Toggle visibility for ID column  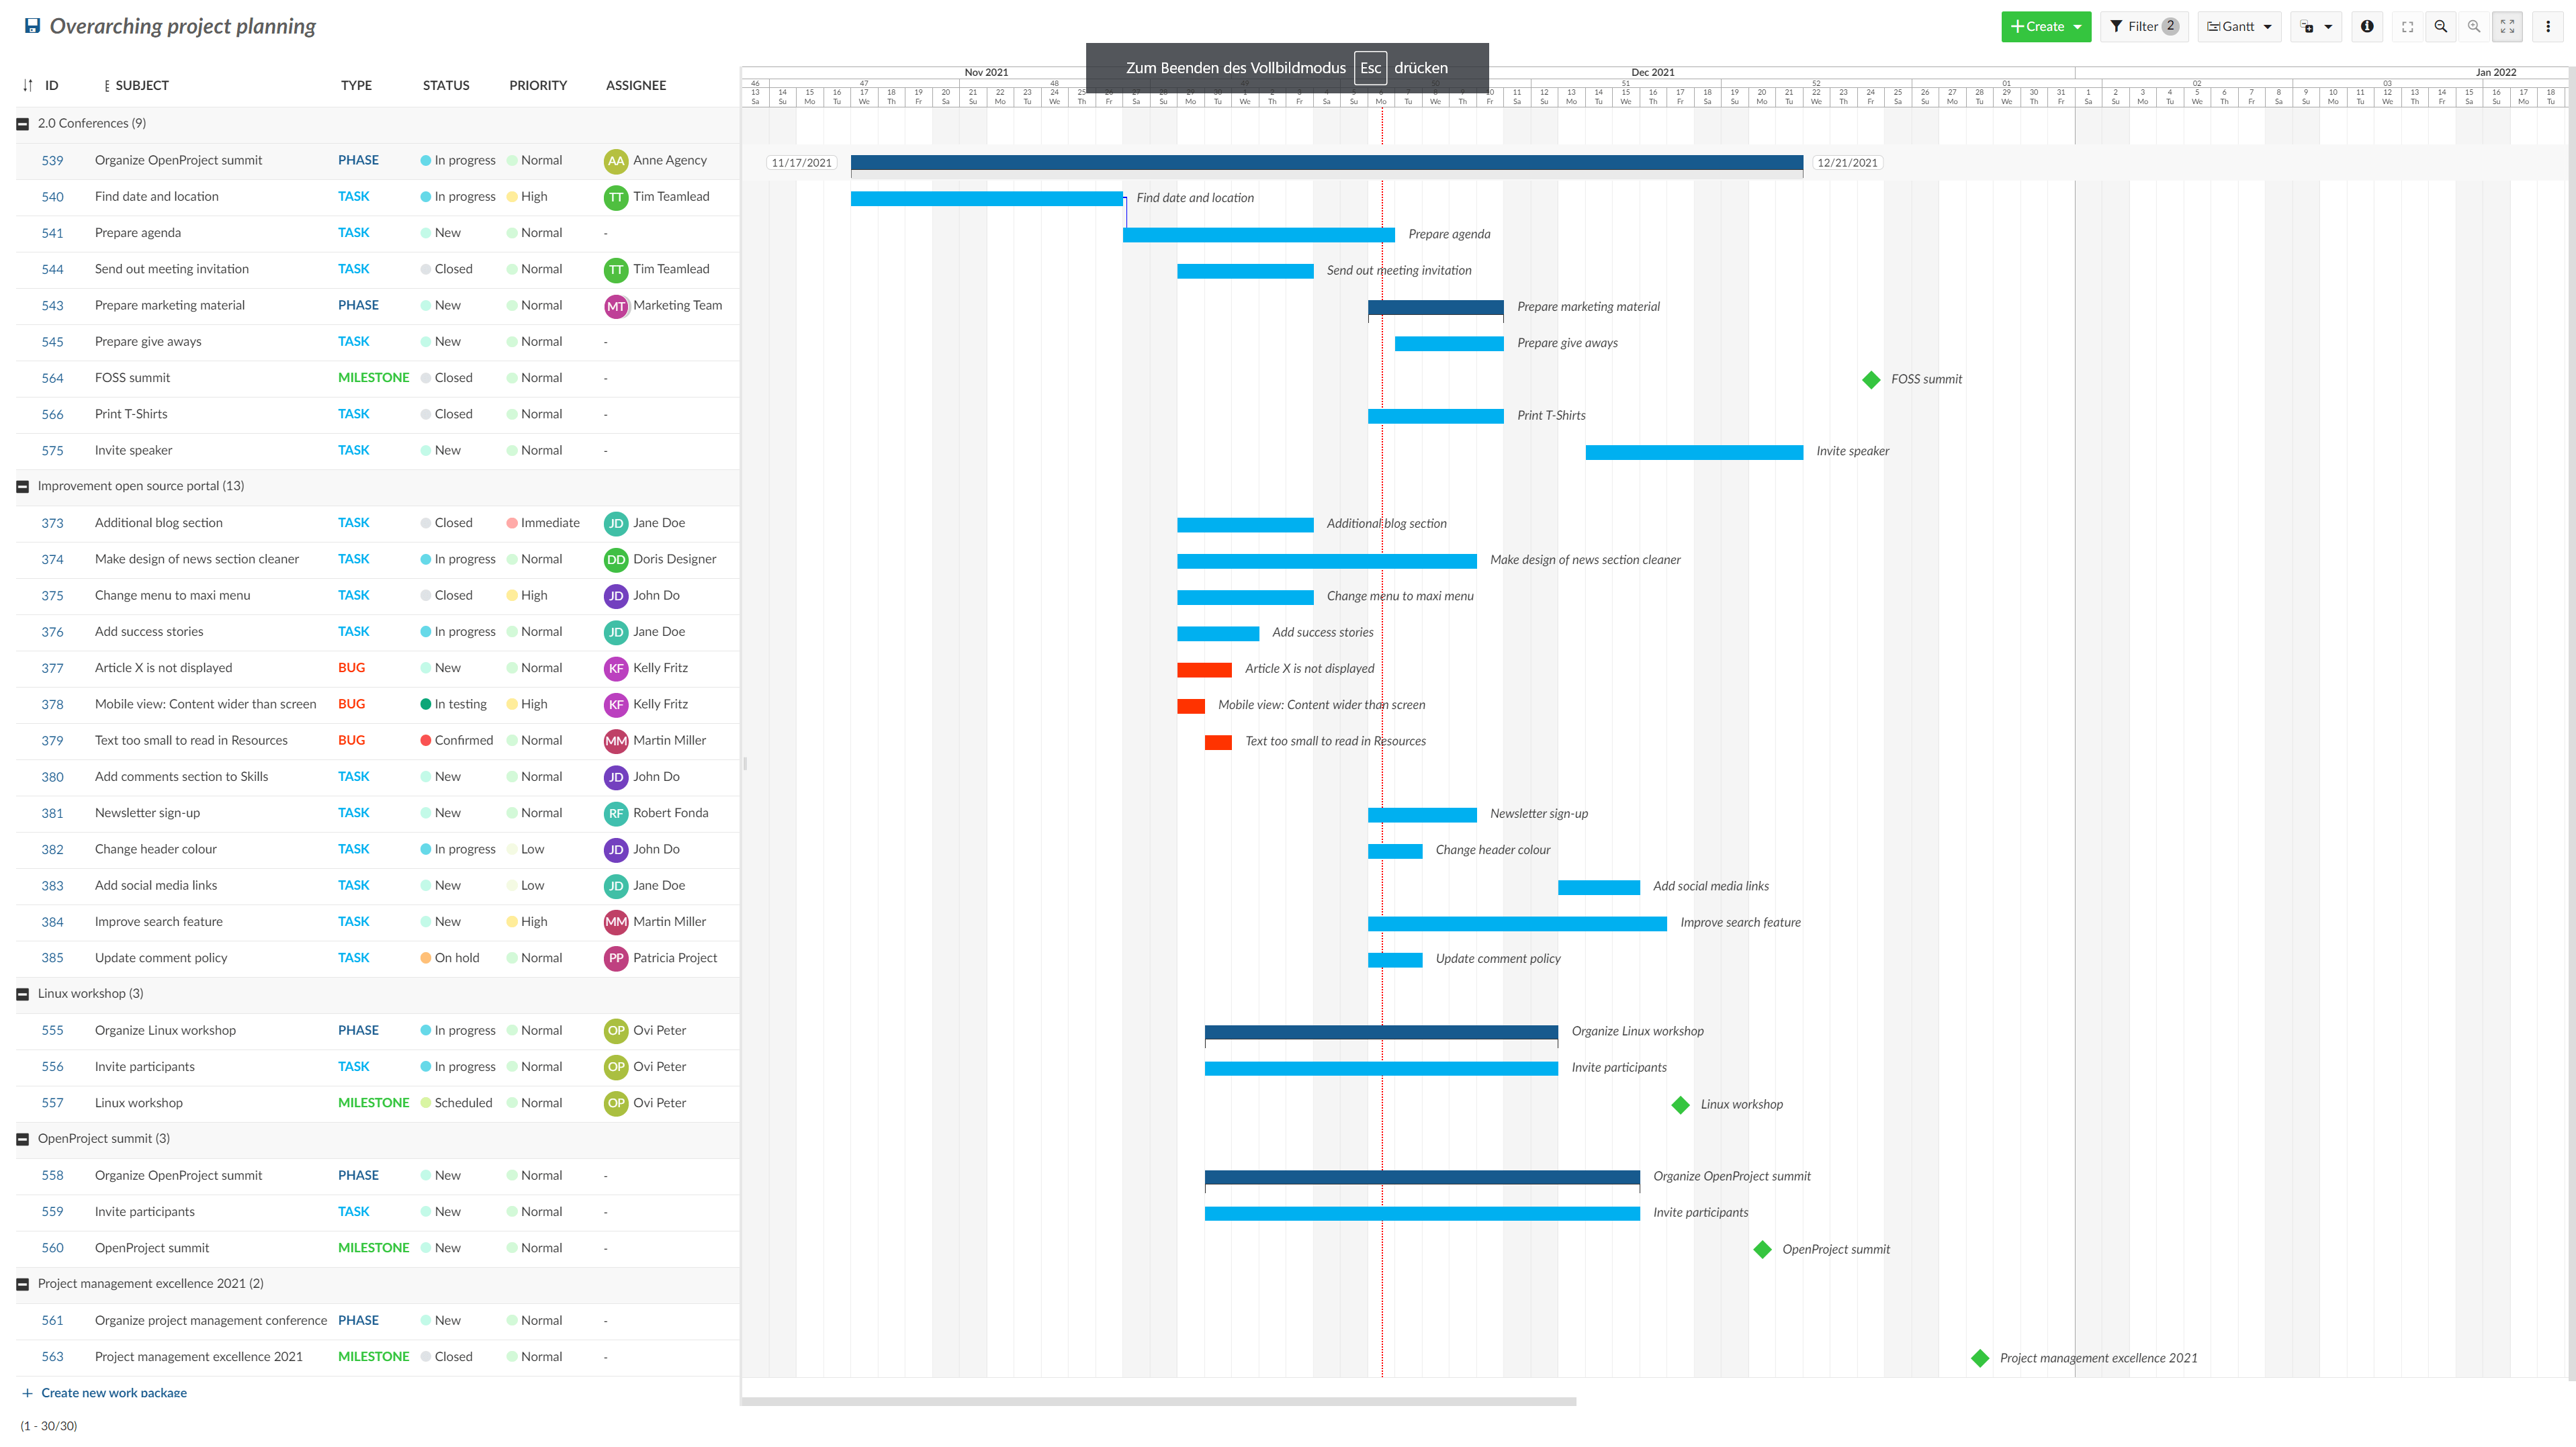point(27,85)
